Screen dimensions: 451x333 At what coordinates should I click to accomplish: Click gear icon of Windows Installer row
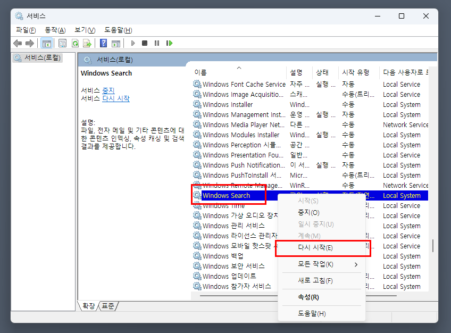pyautogui.click(x=197, y=104)
